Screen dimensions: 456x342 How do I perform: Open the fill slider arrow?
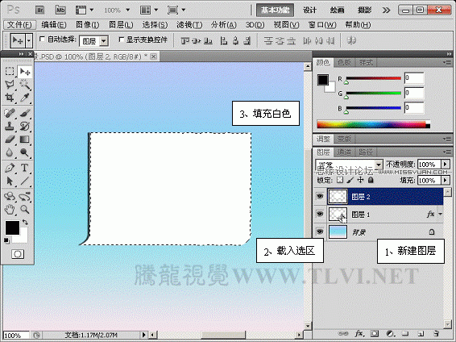click(446, 181)
